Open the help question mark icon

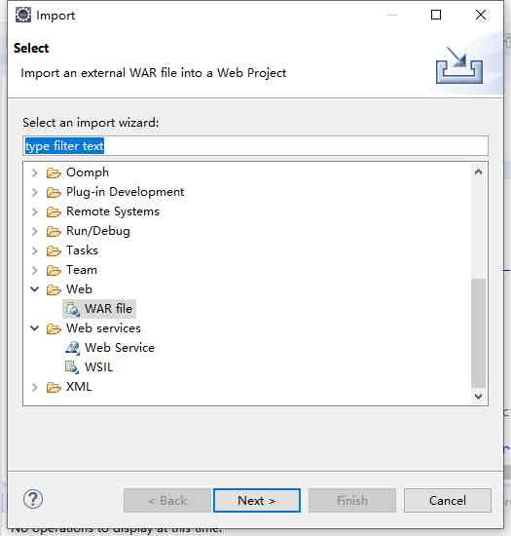tap(33, 499)
